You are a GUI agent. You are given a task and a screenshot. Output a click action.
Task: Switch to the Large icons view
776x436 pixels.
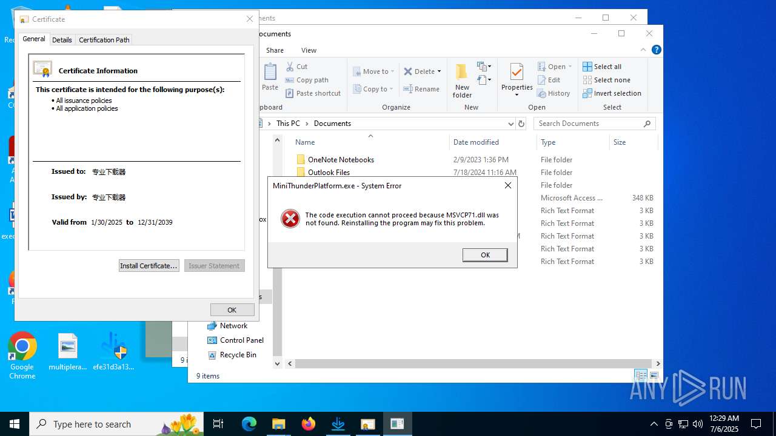pos(654,375)
